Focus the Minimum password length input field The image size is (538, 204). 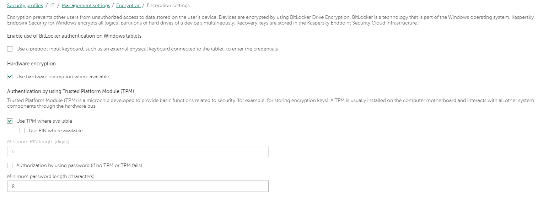[x=138, y=186]
